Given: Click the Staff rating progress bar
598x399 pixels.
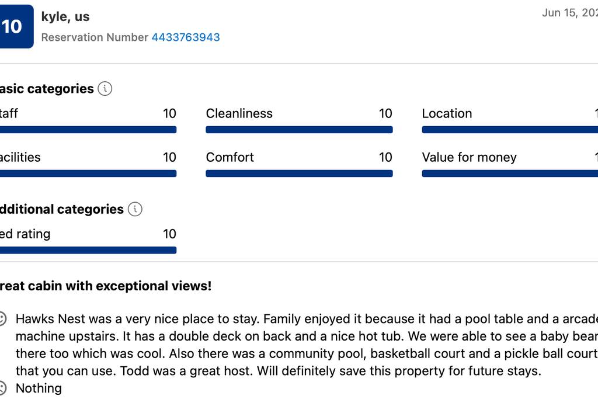Looking at the screenshot, I should tap(88, 130).
